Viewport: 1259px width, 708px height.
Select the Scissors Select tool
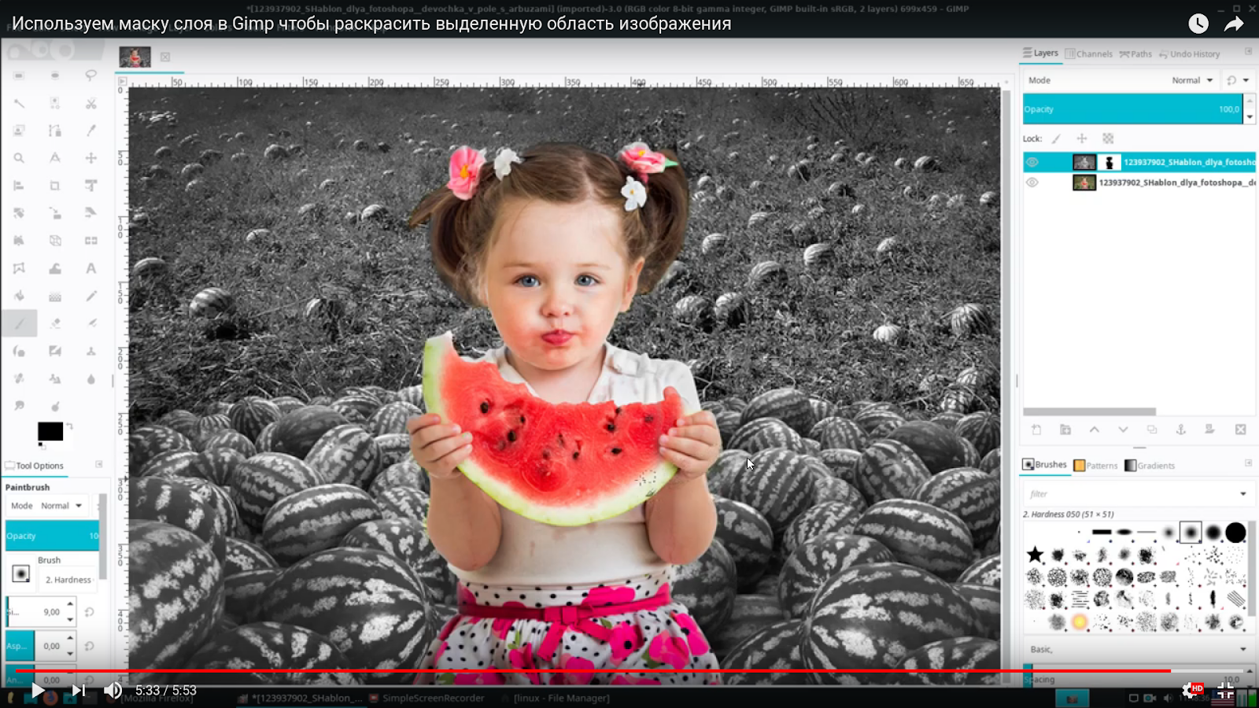pos(91,103)
